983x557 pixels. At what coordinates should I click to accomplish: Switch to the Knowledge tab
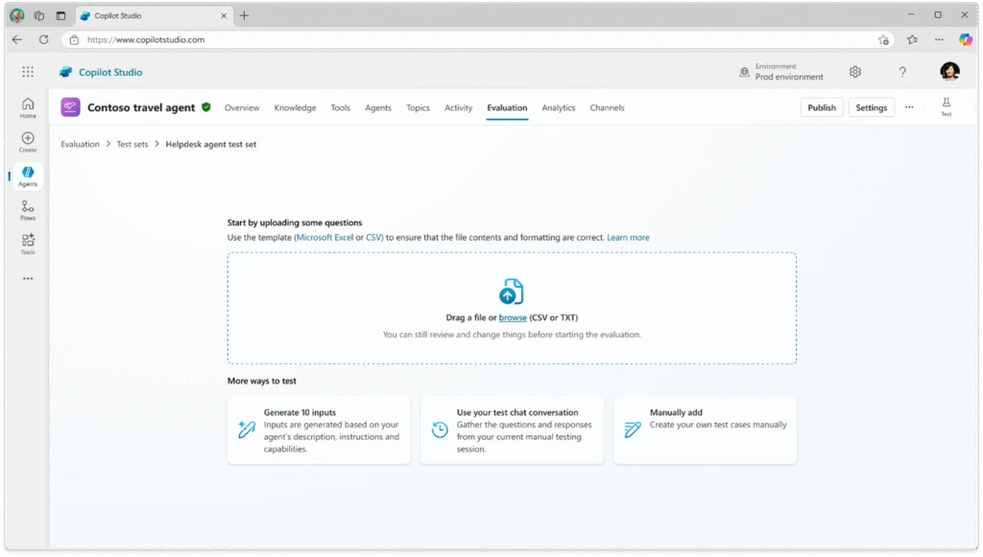[x=295, y=107]
